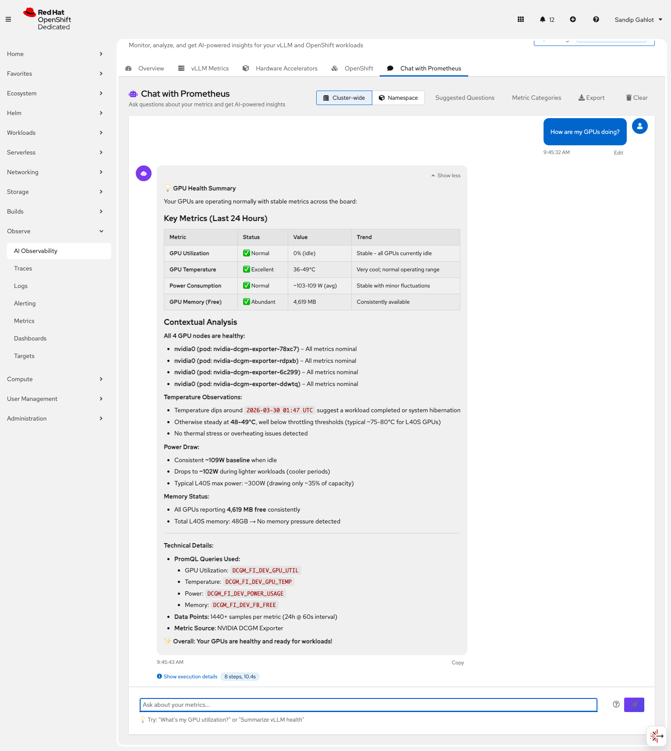Expand the Serverless navigation section
This screenshot has height=751, width=671.
pyautogui.click(x=55, y=152)
